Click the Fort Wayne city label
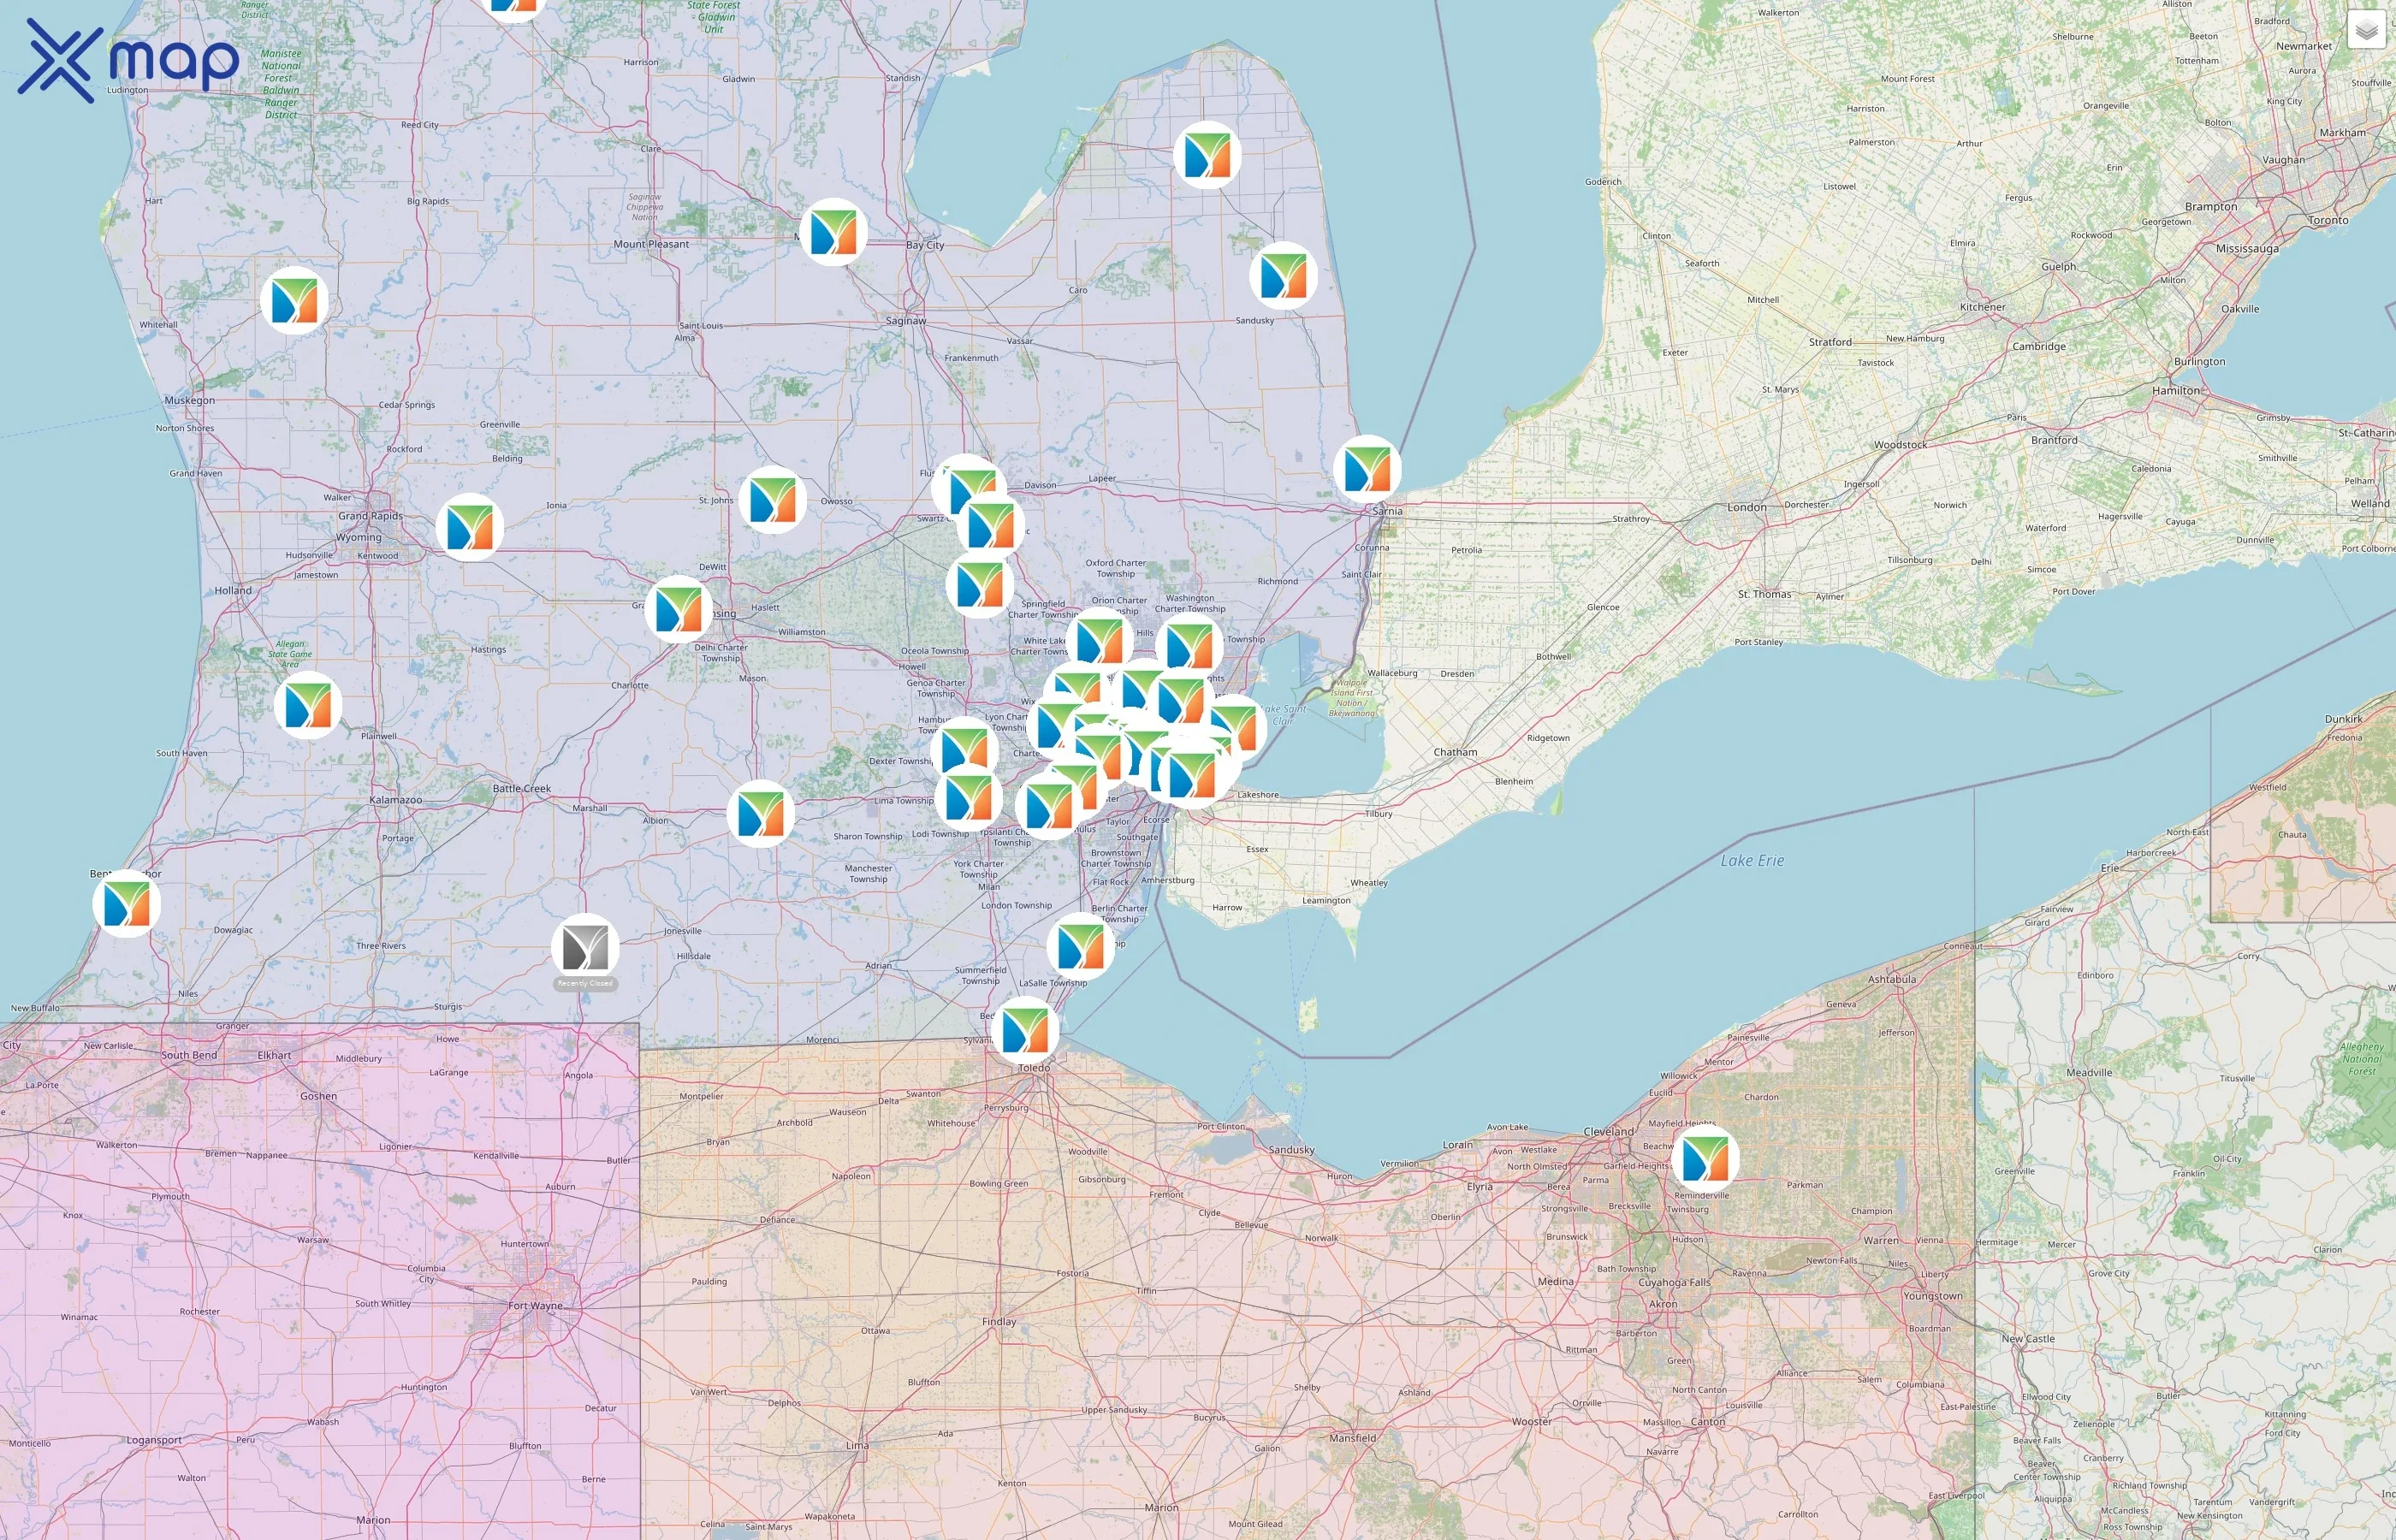Image resolution: width=2396 pixels, height=1540 pixels. [535, 1306]
